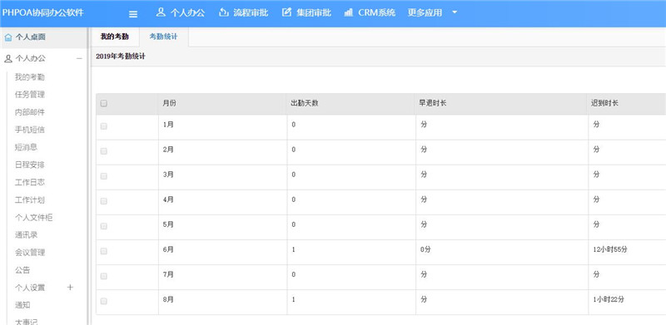The width and height of the screenshot is (666, 325).
Task: Check the checkbox for the 6月 row
Action: [x=103, y=251]
